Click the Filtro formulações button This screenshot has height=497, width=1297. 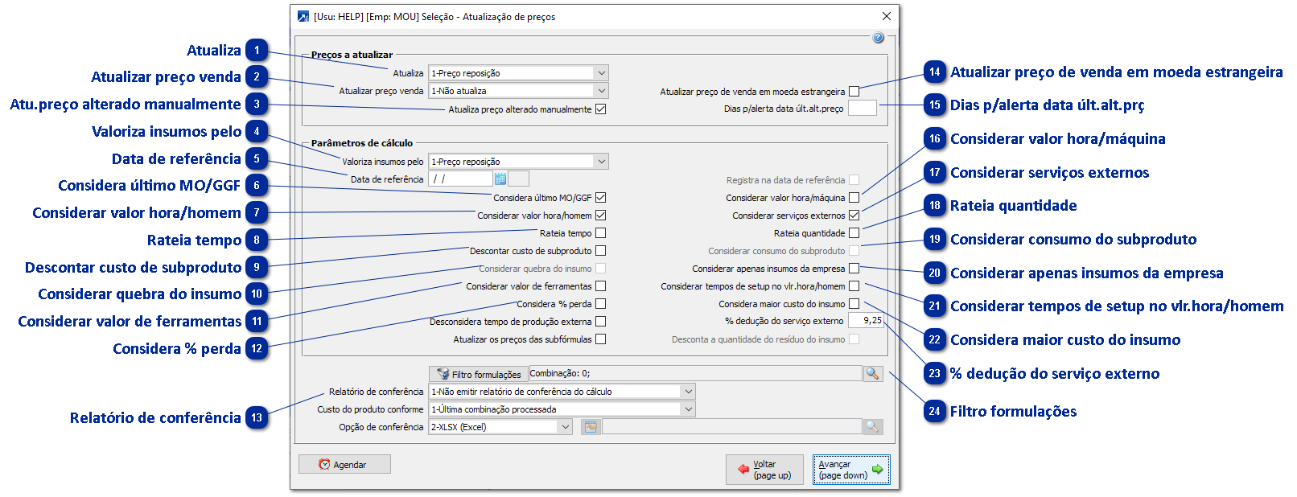pyautogui.click(x=479, y=374)
